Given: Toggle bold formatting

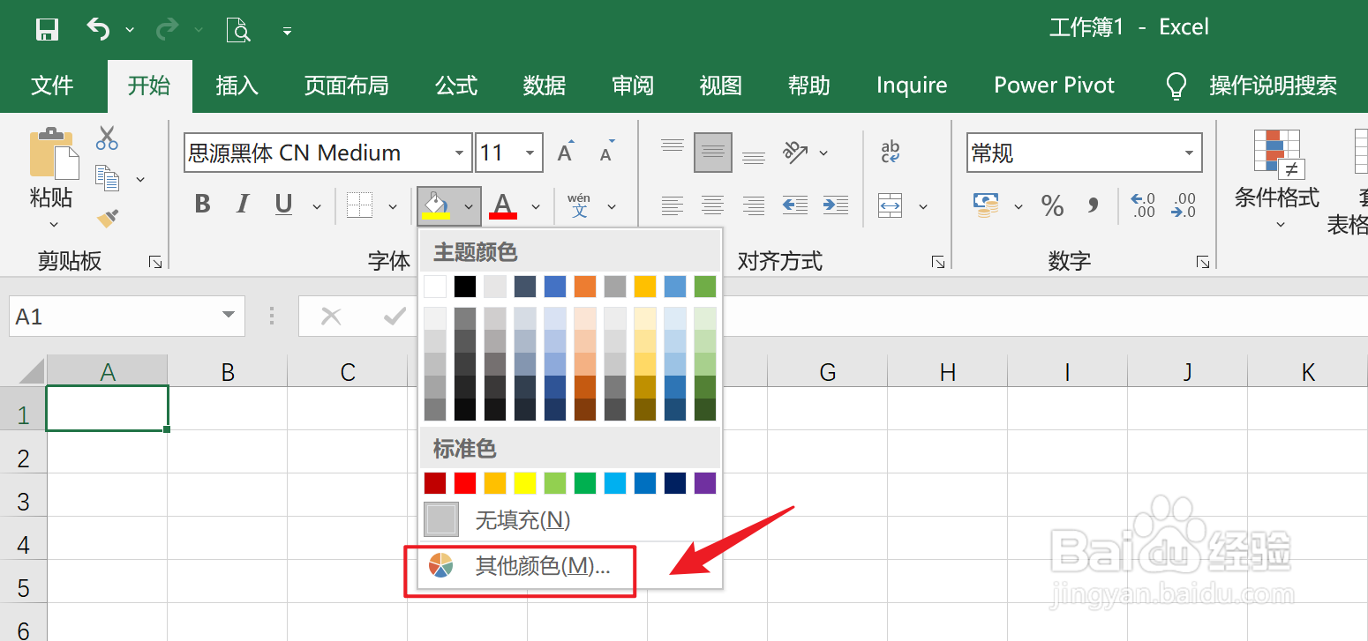Looking at the screenshot, I should 202,204.
